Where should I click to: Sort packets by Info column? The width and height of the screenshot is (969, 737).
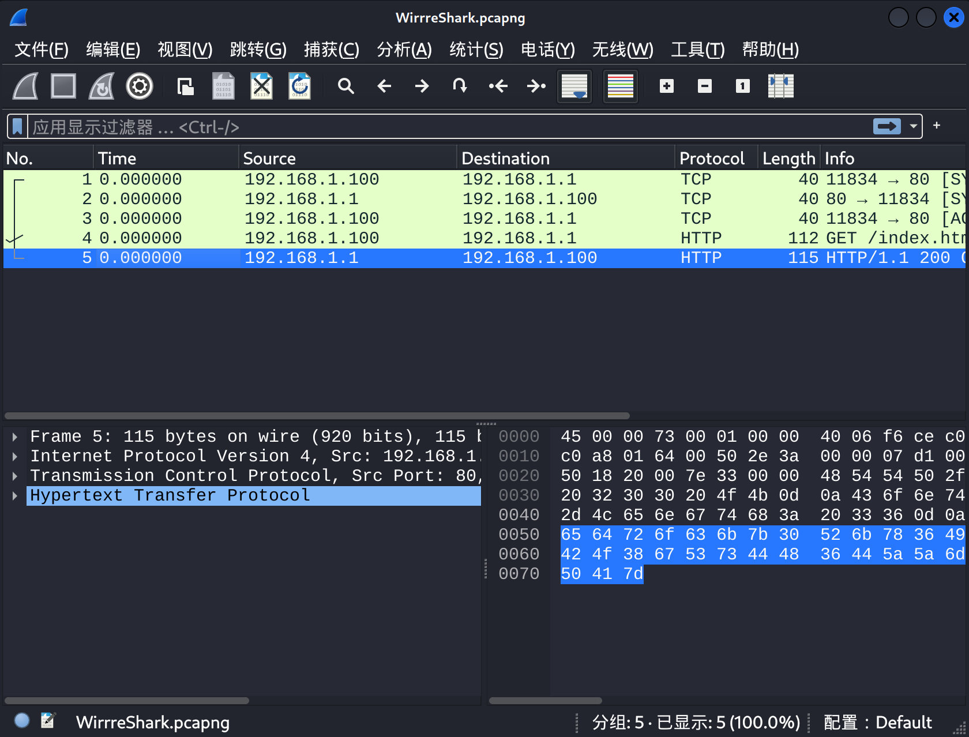tap(892, 158)
